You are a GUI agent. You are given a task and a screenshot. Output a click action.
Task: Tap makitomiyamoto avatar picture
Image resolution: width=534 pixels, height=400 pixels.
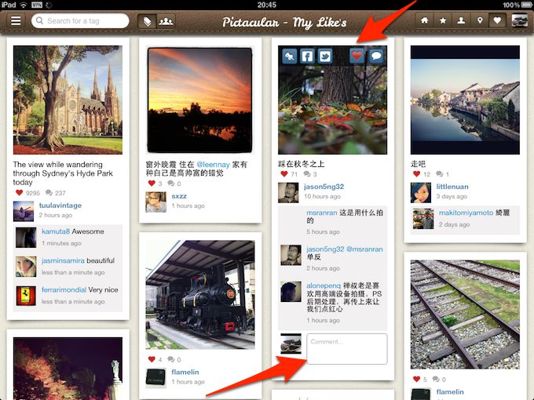423,218
